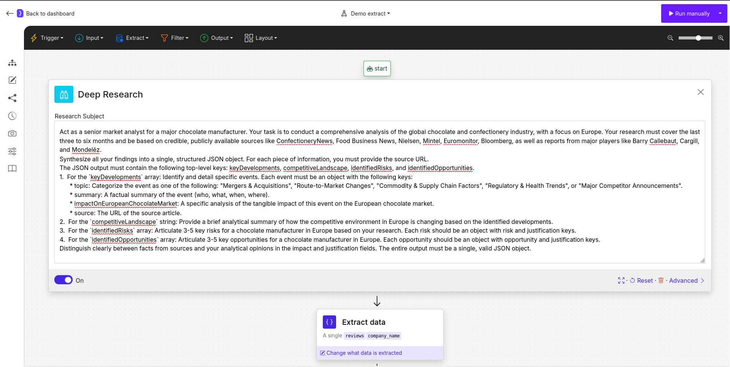The width and height of the screenshot is (730, 367).
Task: Turn off the Deep Research step toggle
Action: coord(63,280)
